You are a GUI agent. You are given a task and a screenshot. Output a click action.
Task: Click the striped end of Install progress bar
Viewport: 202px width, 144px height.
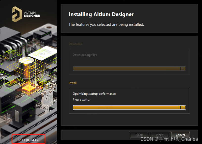point(183,107)
